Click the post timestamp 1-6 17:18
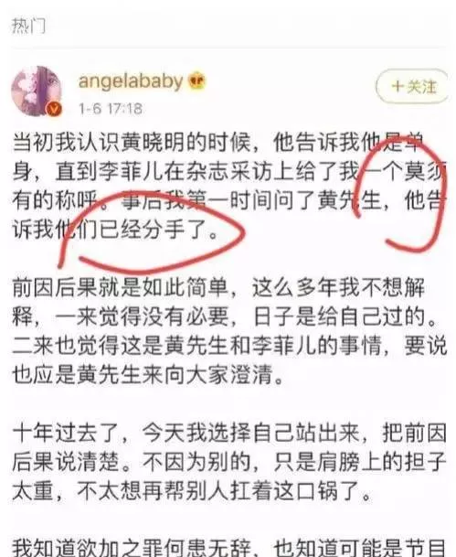The height and width of the screenshot is (557, 456). click(x=111, y=108)
